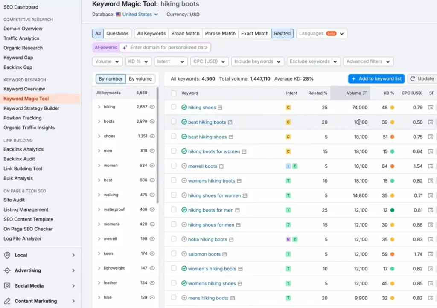Check the box for hiking boots for men
Viewport: 437px width, 308px height.
click(173, 210)
